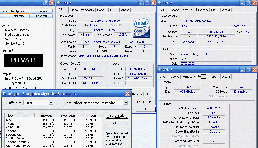258x148 pixels.
Task: Select the Serpent benchmark row
Action: [51, 131]
